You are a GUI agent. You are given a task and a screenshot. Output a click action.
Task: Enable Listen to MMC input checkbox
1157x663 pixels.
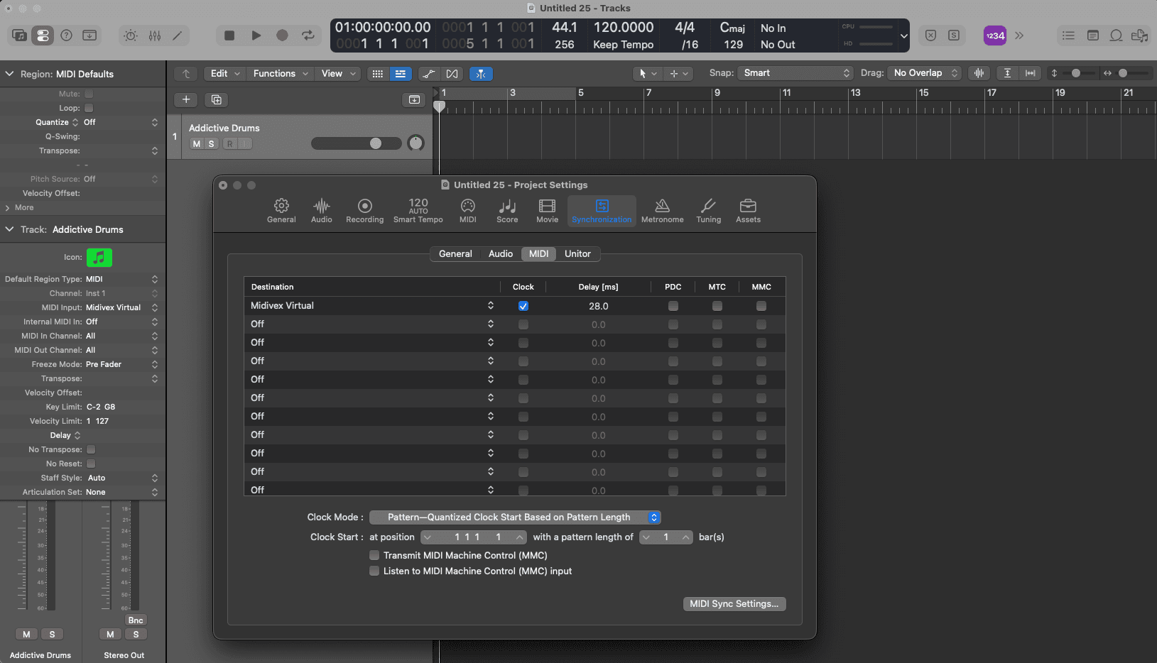coord(374,571)
